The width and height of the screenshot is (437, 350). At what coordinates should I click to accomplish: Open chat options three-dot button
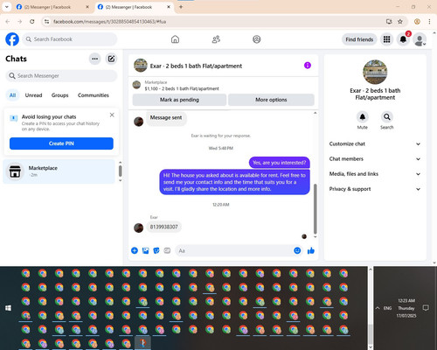94,59
